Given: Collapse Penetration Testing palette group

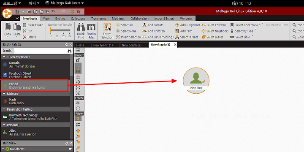Looking at the screenshot, I should tap(4, 109).
